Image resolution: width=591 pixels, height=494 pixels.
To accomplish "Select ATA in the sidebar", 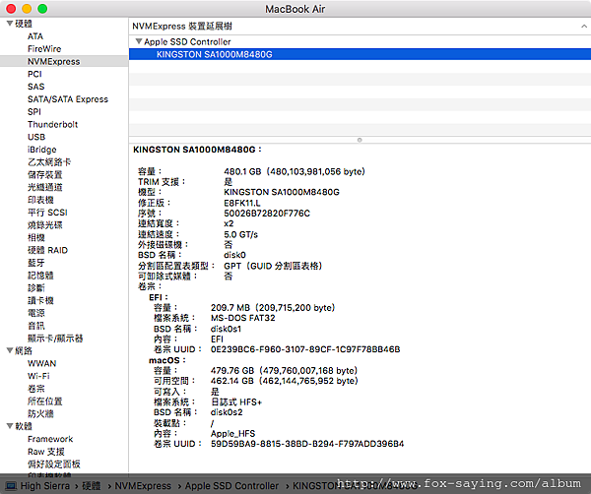I will 35,36.
